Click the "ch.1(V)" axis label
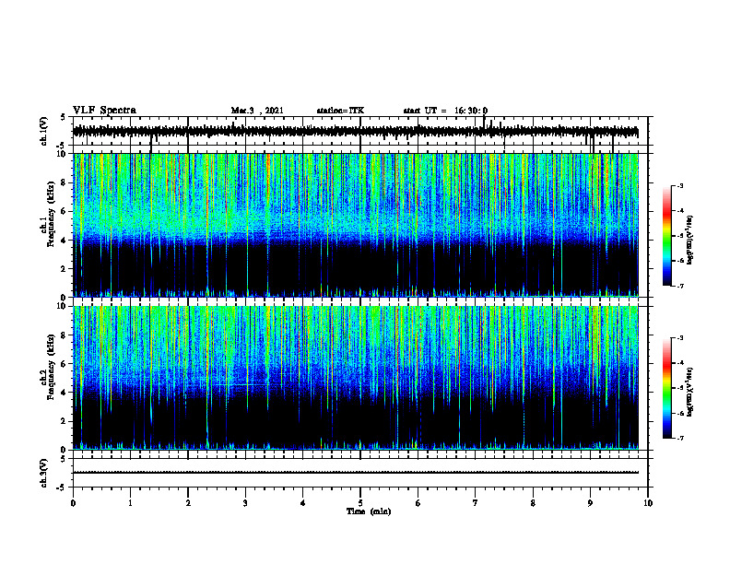 pos(44,131)
